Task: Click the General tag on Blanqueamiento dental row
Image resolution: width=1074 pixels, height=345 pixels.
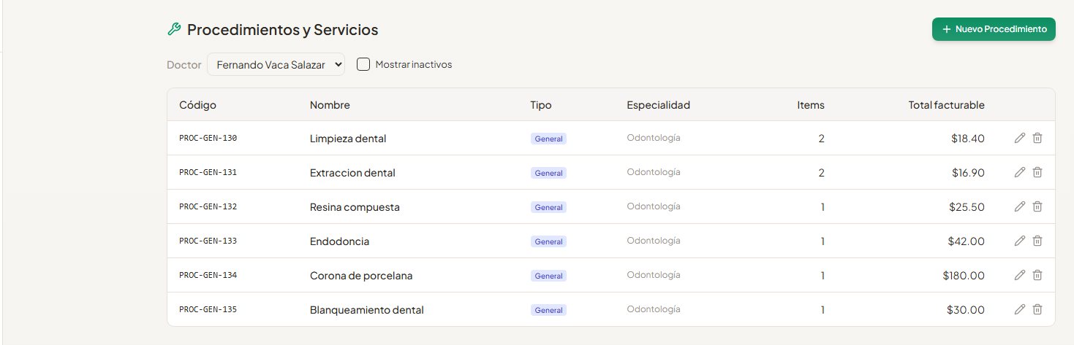Action: point(548,310)
